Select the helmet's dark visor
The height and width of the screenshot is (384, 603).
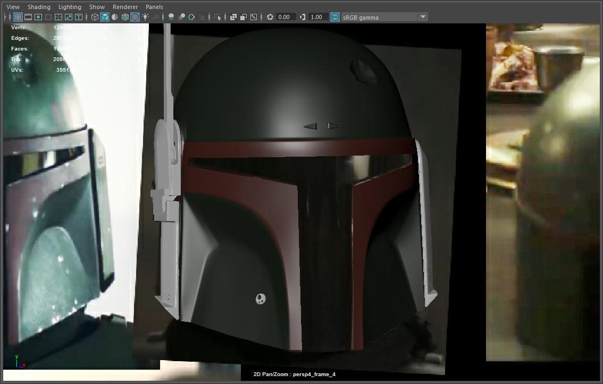click(x=324, y=231)
